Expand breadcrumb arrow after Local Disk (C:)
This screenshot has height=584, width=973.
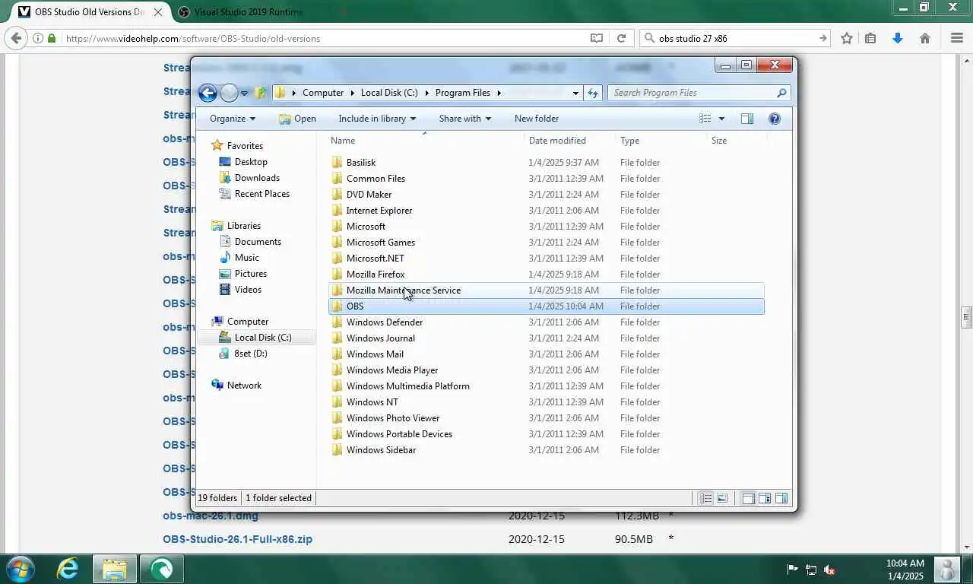click(x=427, y=93)
